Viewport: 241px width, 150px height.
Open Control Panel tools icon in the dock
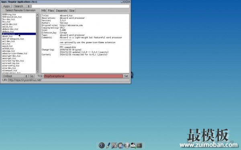tap(114, 145)
